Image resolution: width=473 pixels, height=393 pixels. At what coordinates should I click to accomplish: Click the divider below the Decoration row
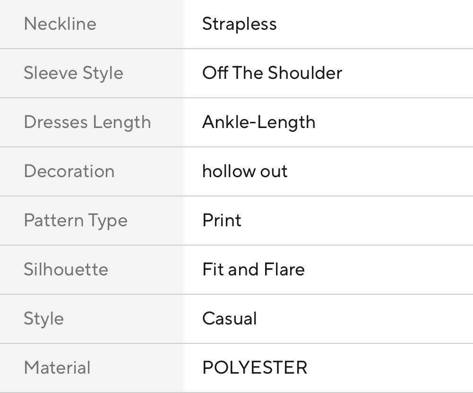point(236,196)
